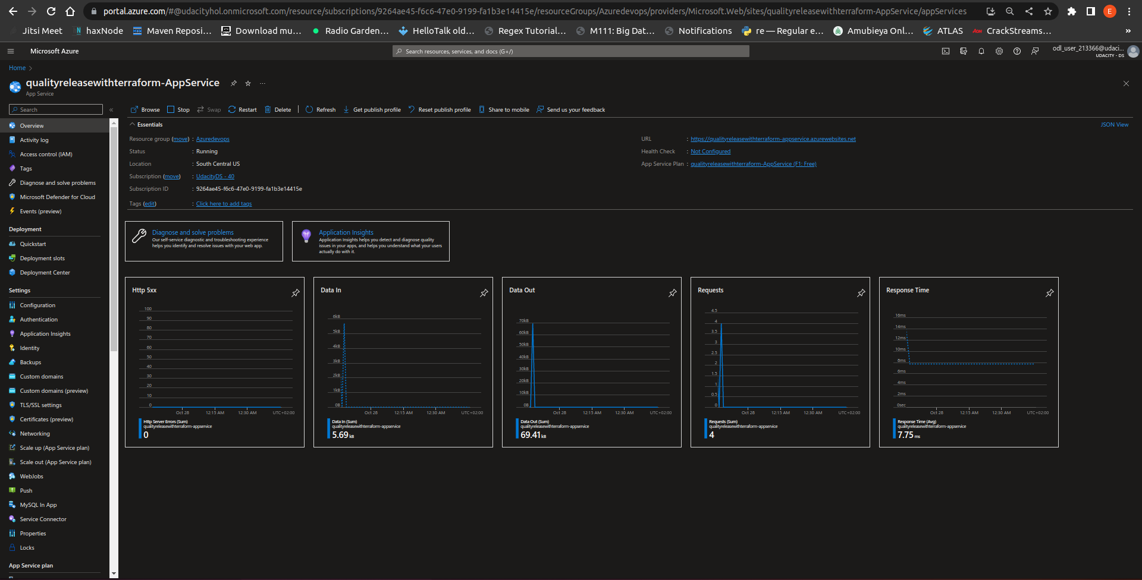Go to Home breadcrumb
1142x580 pixels.
[x=17, y=68]
